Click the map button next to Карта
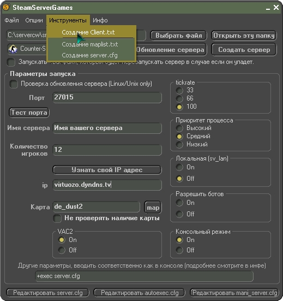The image size is (283, 301). pyautogui.click(x=153, y=208)
